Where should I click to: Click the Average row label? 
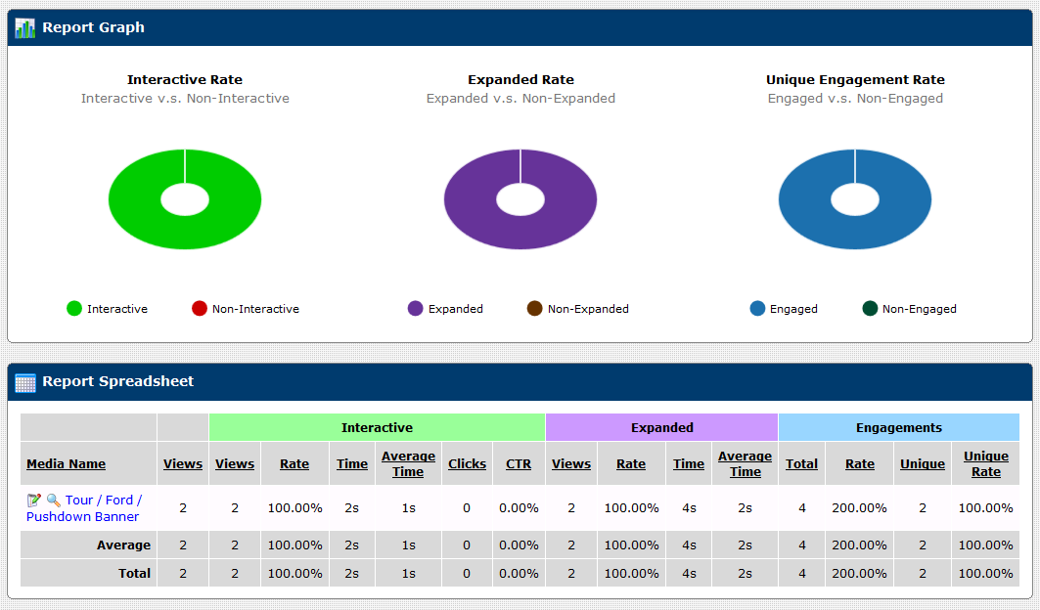coord(123,545)
